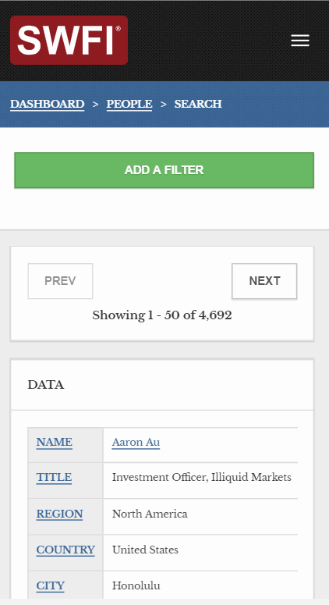
Task: Go to the DASHBOARD breadcrumb
Action: coord(48,104)
